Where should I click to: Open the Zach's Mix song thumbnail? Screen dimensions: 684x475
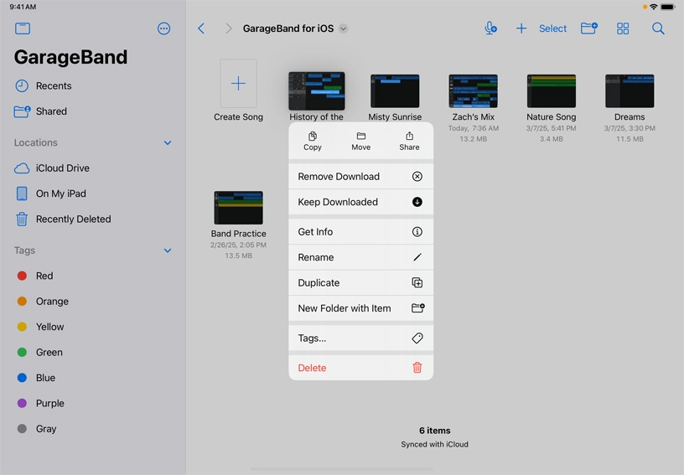coord(473,91)
